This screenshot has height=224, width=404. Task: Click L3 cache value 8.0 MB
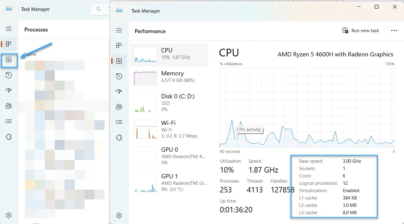[x=350, y=213]
